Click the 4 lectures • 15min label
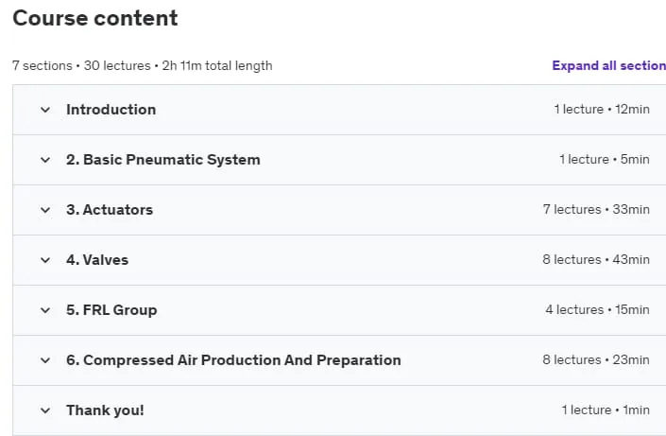Image resolution: width=666 pixels, height=436 pixels. point(598,309)
